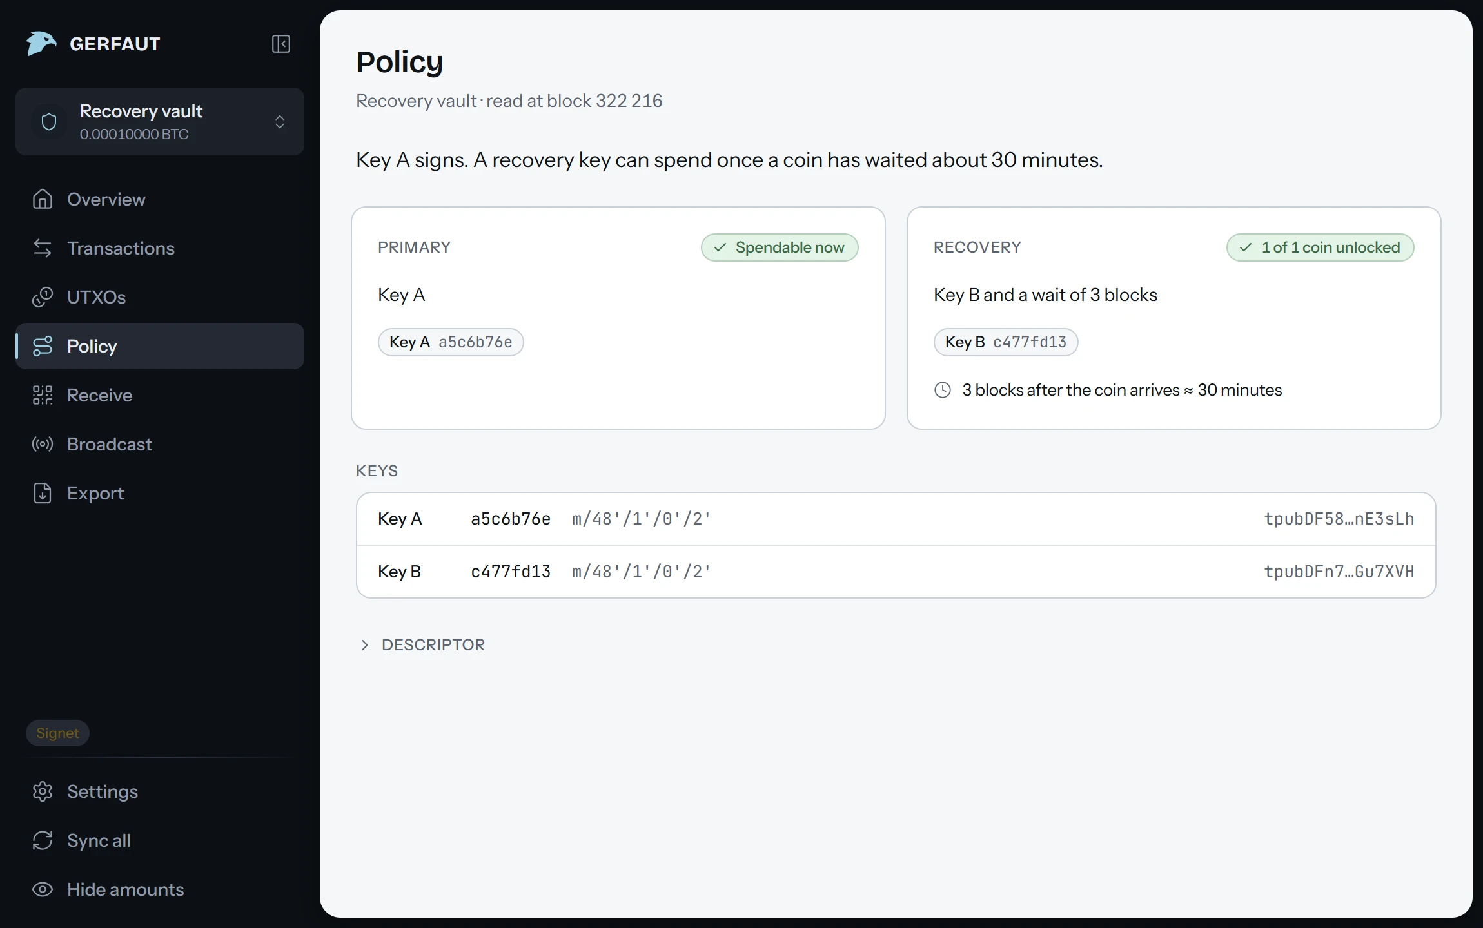The image size is (1483, 928).
Task: Click the Overview home icon
Action: pos(43,199)
